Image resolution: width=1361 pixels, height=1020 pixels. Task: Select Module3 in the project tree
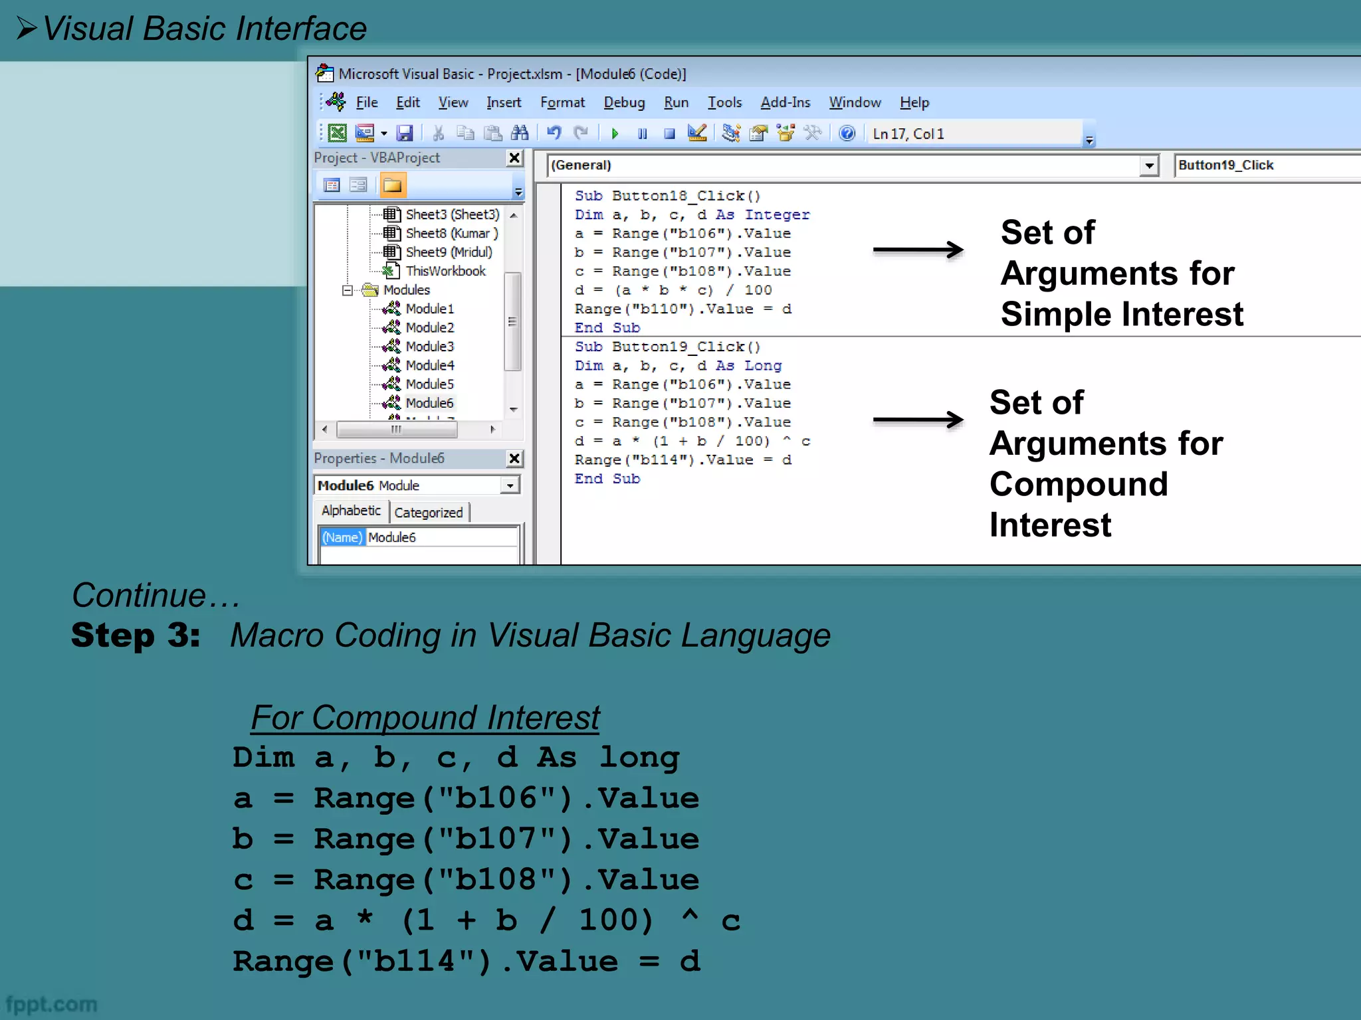[x=429, y=347]
